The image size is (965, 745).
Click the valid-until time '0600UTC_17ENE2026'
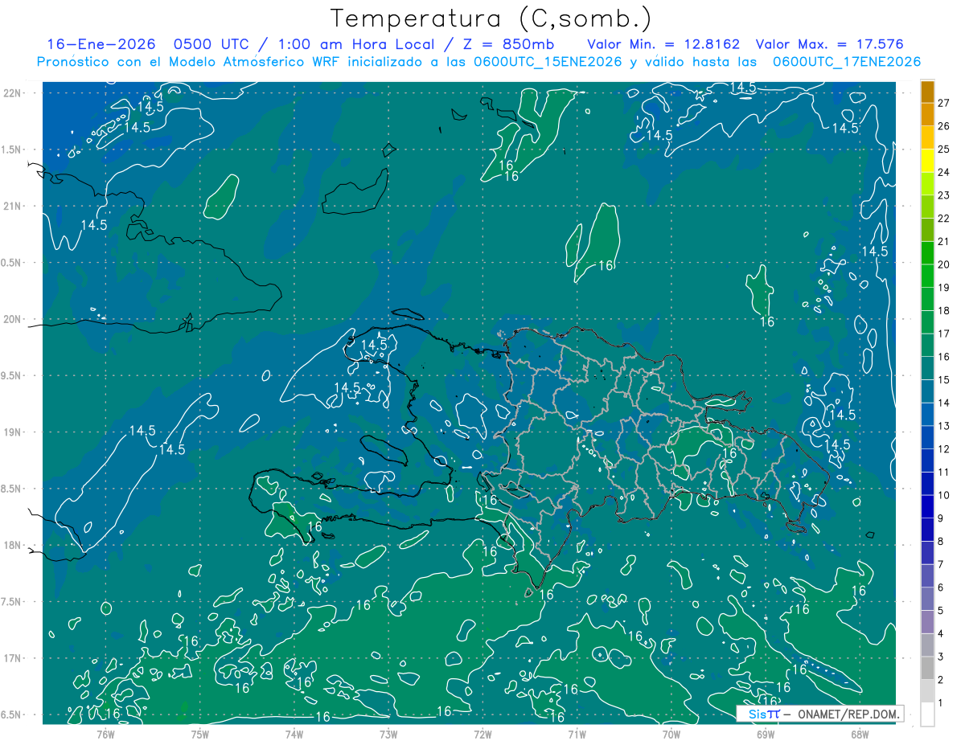[847, 62]
